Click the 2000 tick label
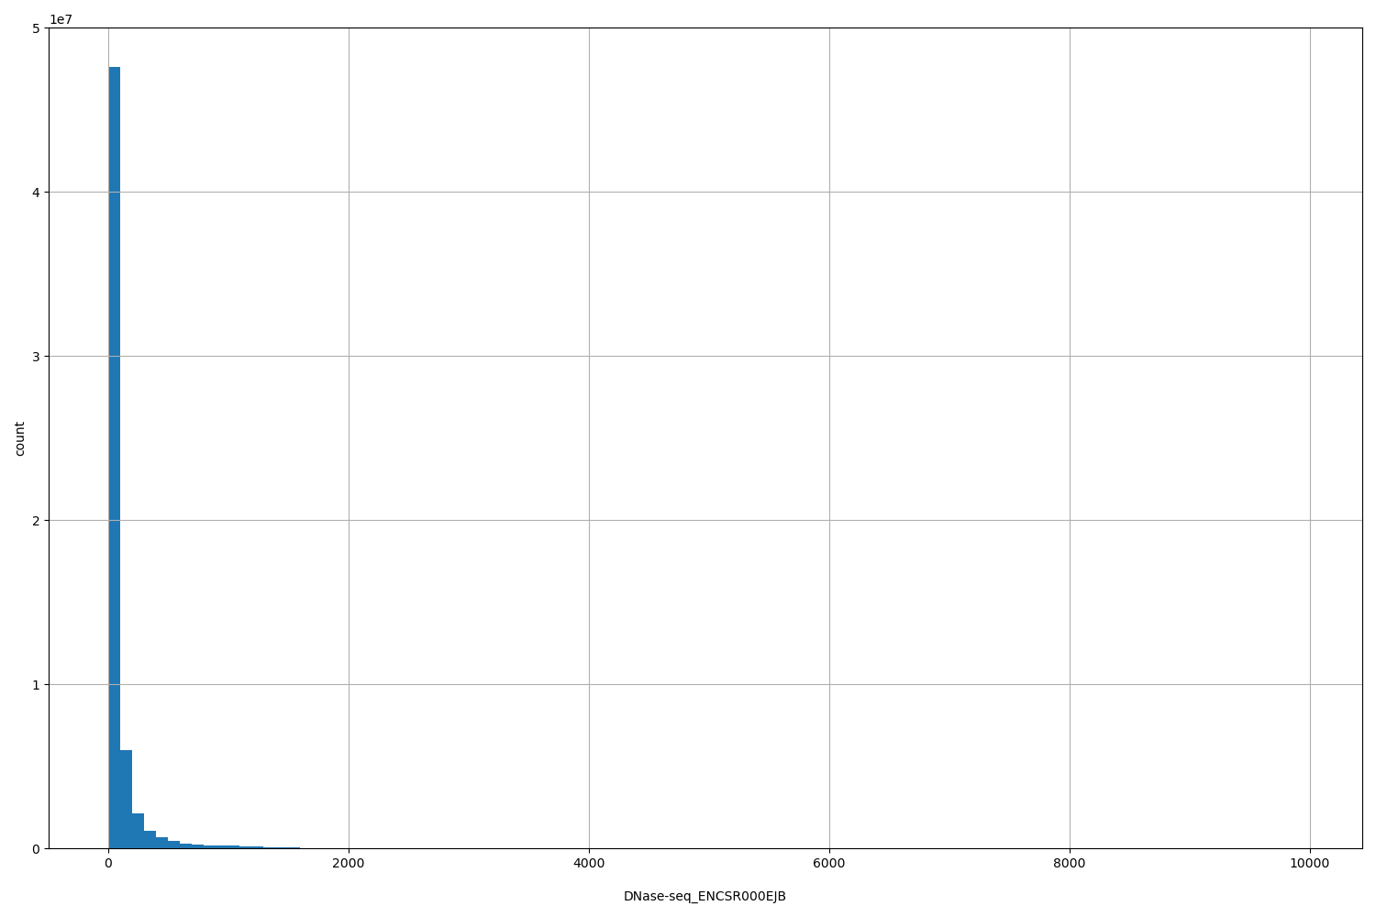 click(x=349, y=863)
